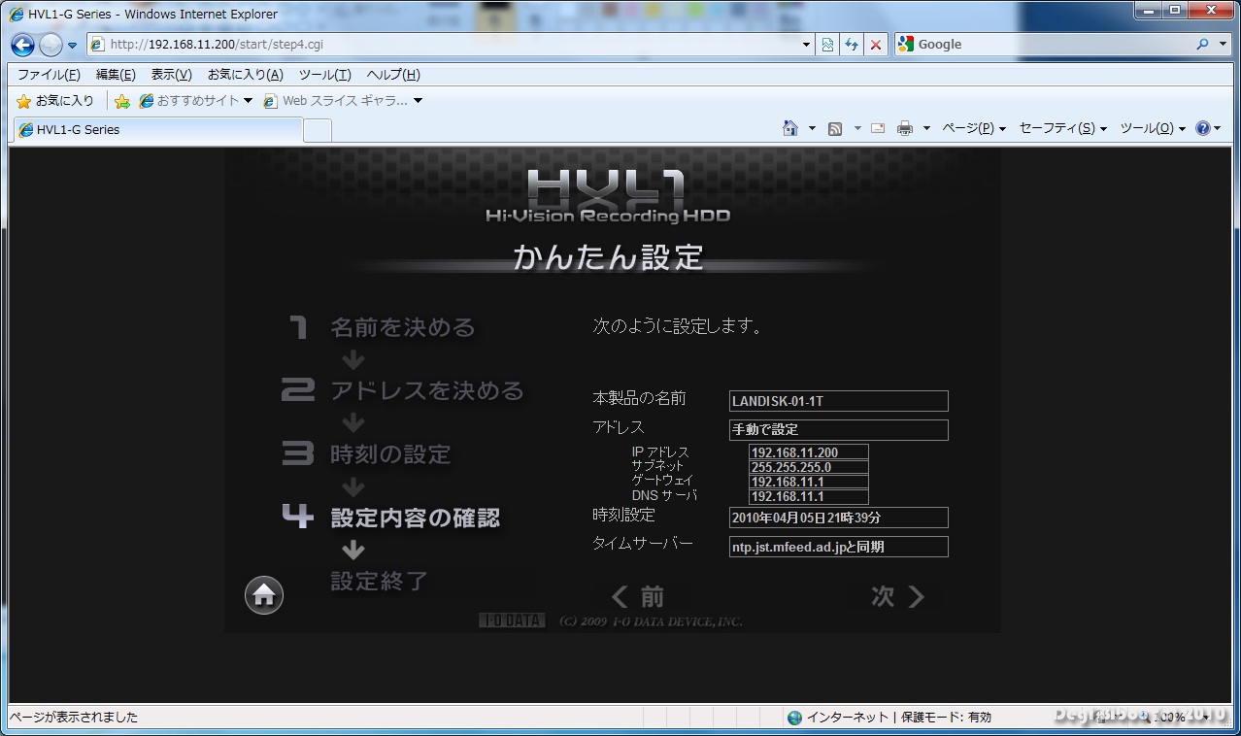Click the magnifier search icon
The height and width of the screenshot is (736, 1241).
[x=1204, y=45]
